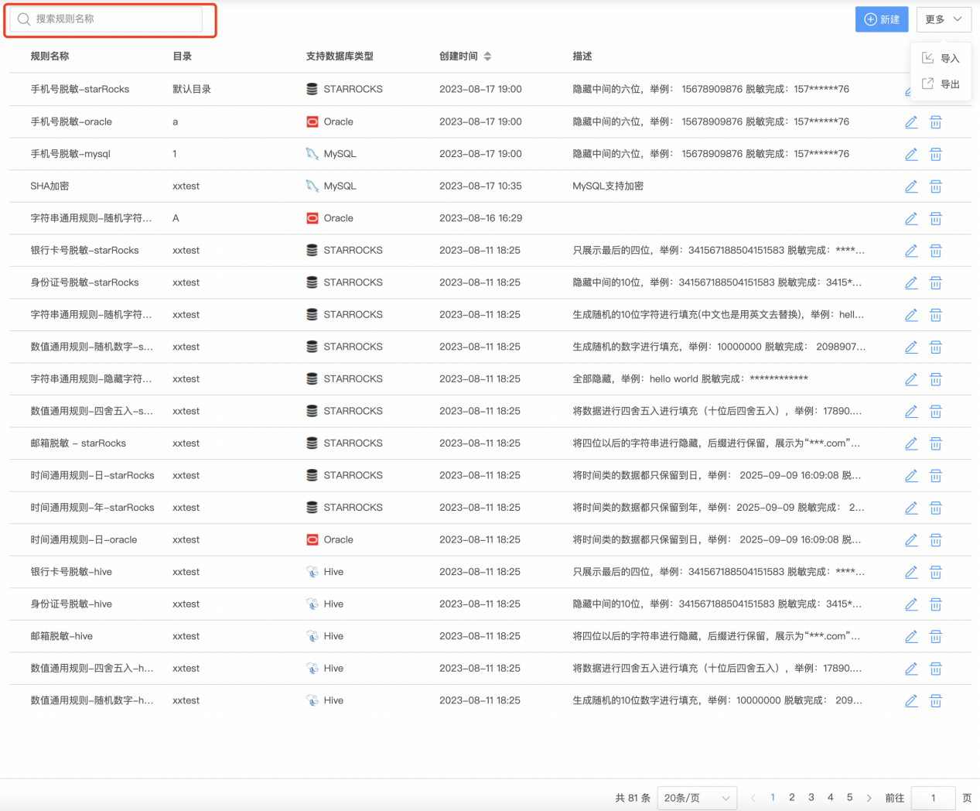Select rule name 邮箱脱敏-hive
This screenshot has height=811, width=980.
point(61,636)
